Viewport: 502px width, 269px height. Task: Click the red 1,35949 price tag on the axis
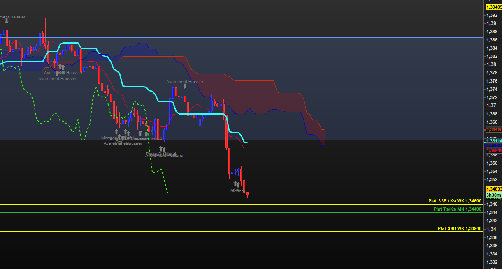coord(493,150)
